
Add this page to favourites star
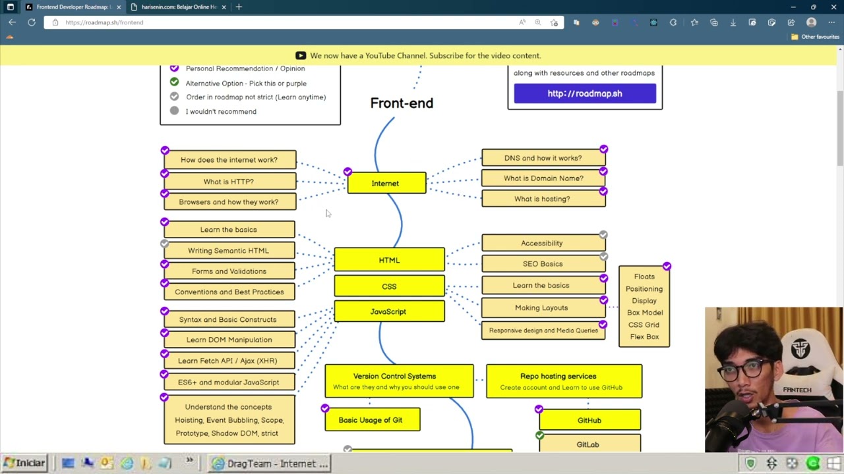[554, 22]
